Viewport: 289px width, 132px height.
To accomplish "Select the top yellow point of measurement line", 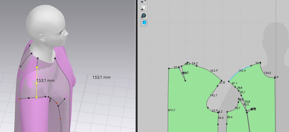I will 37,68.
